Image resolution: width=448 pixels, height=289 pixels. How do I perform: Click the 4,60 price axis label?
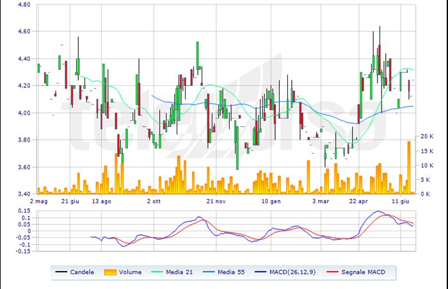[x=24, y=31]
